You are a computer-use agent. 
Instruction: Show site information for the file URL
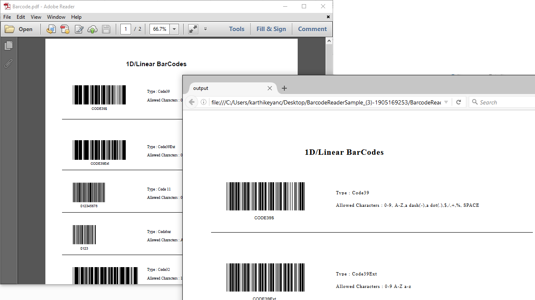tap(204, 102)
